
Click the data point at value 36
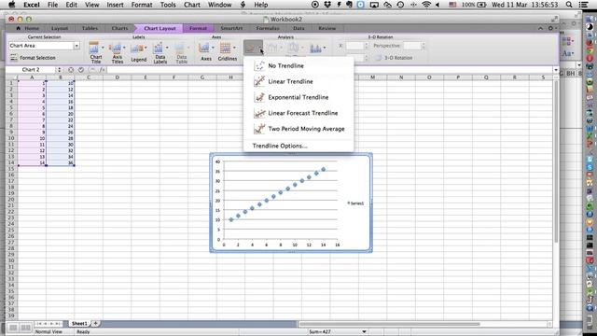pyautogui.click(x=324, y=170)
